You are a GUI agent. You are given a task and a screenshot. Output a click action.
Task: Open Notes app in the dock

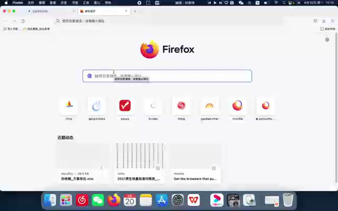coord(146,200)
